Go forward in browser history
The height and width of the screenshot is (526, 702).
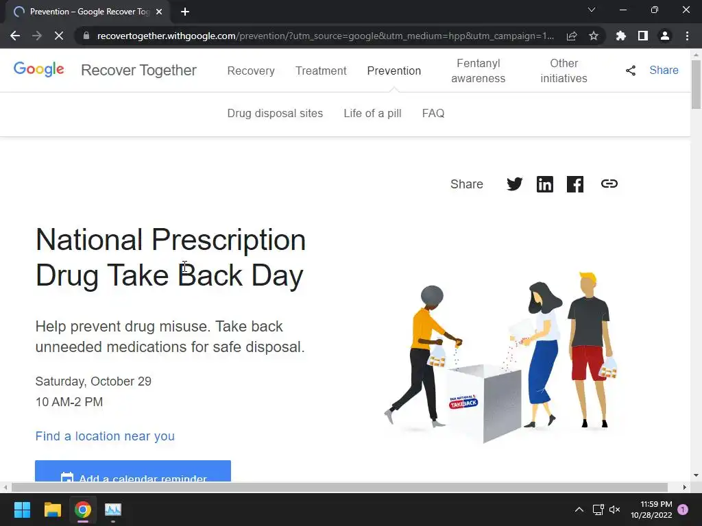click(x=37, y=36)
